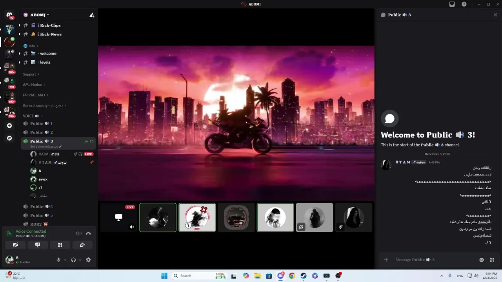Expand AMJ Notice category
502x282 pixels.
tap(34, 85)
